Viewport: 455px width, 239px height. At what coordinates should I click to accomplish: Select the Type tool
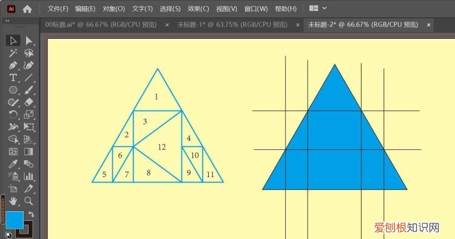13,78
